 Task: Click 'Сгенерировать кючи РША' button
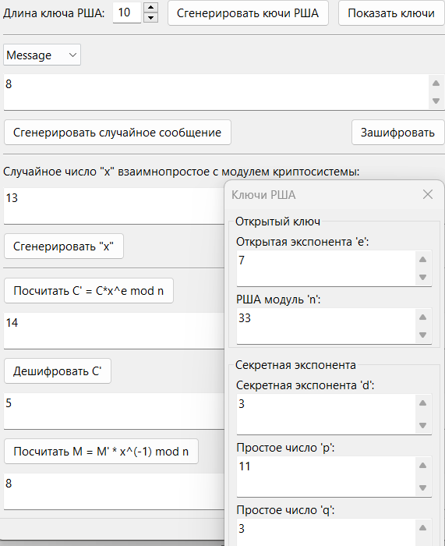248,13
